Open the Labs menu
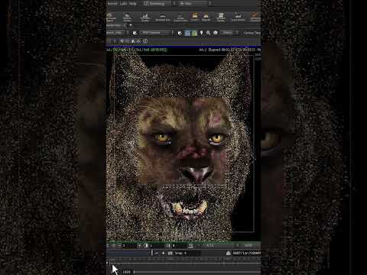Viewport: 367px width, 275px height. (x=123, y=4)
